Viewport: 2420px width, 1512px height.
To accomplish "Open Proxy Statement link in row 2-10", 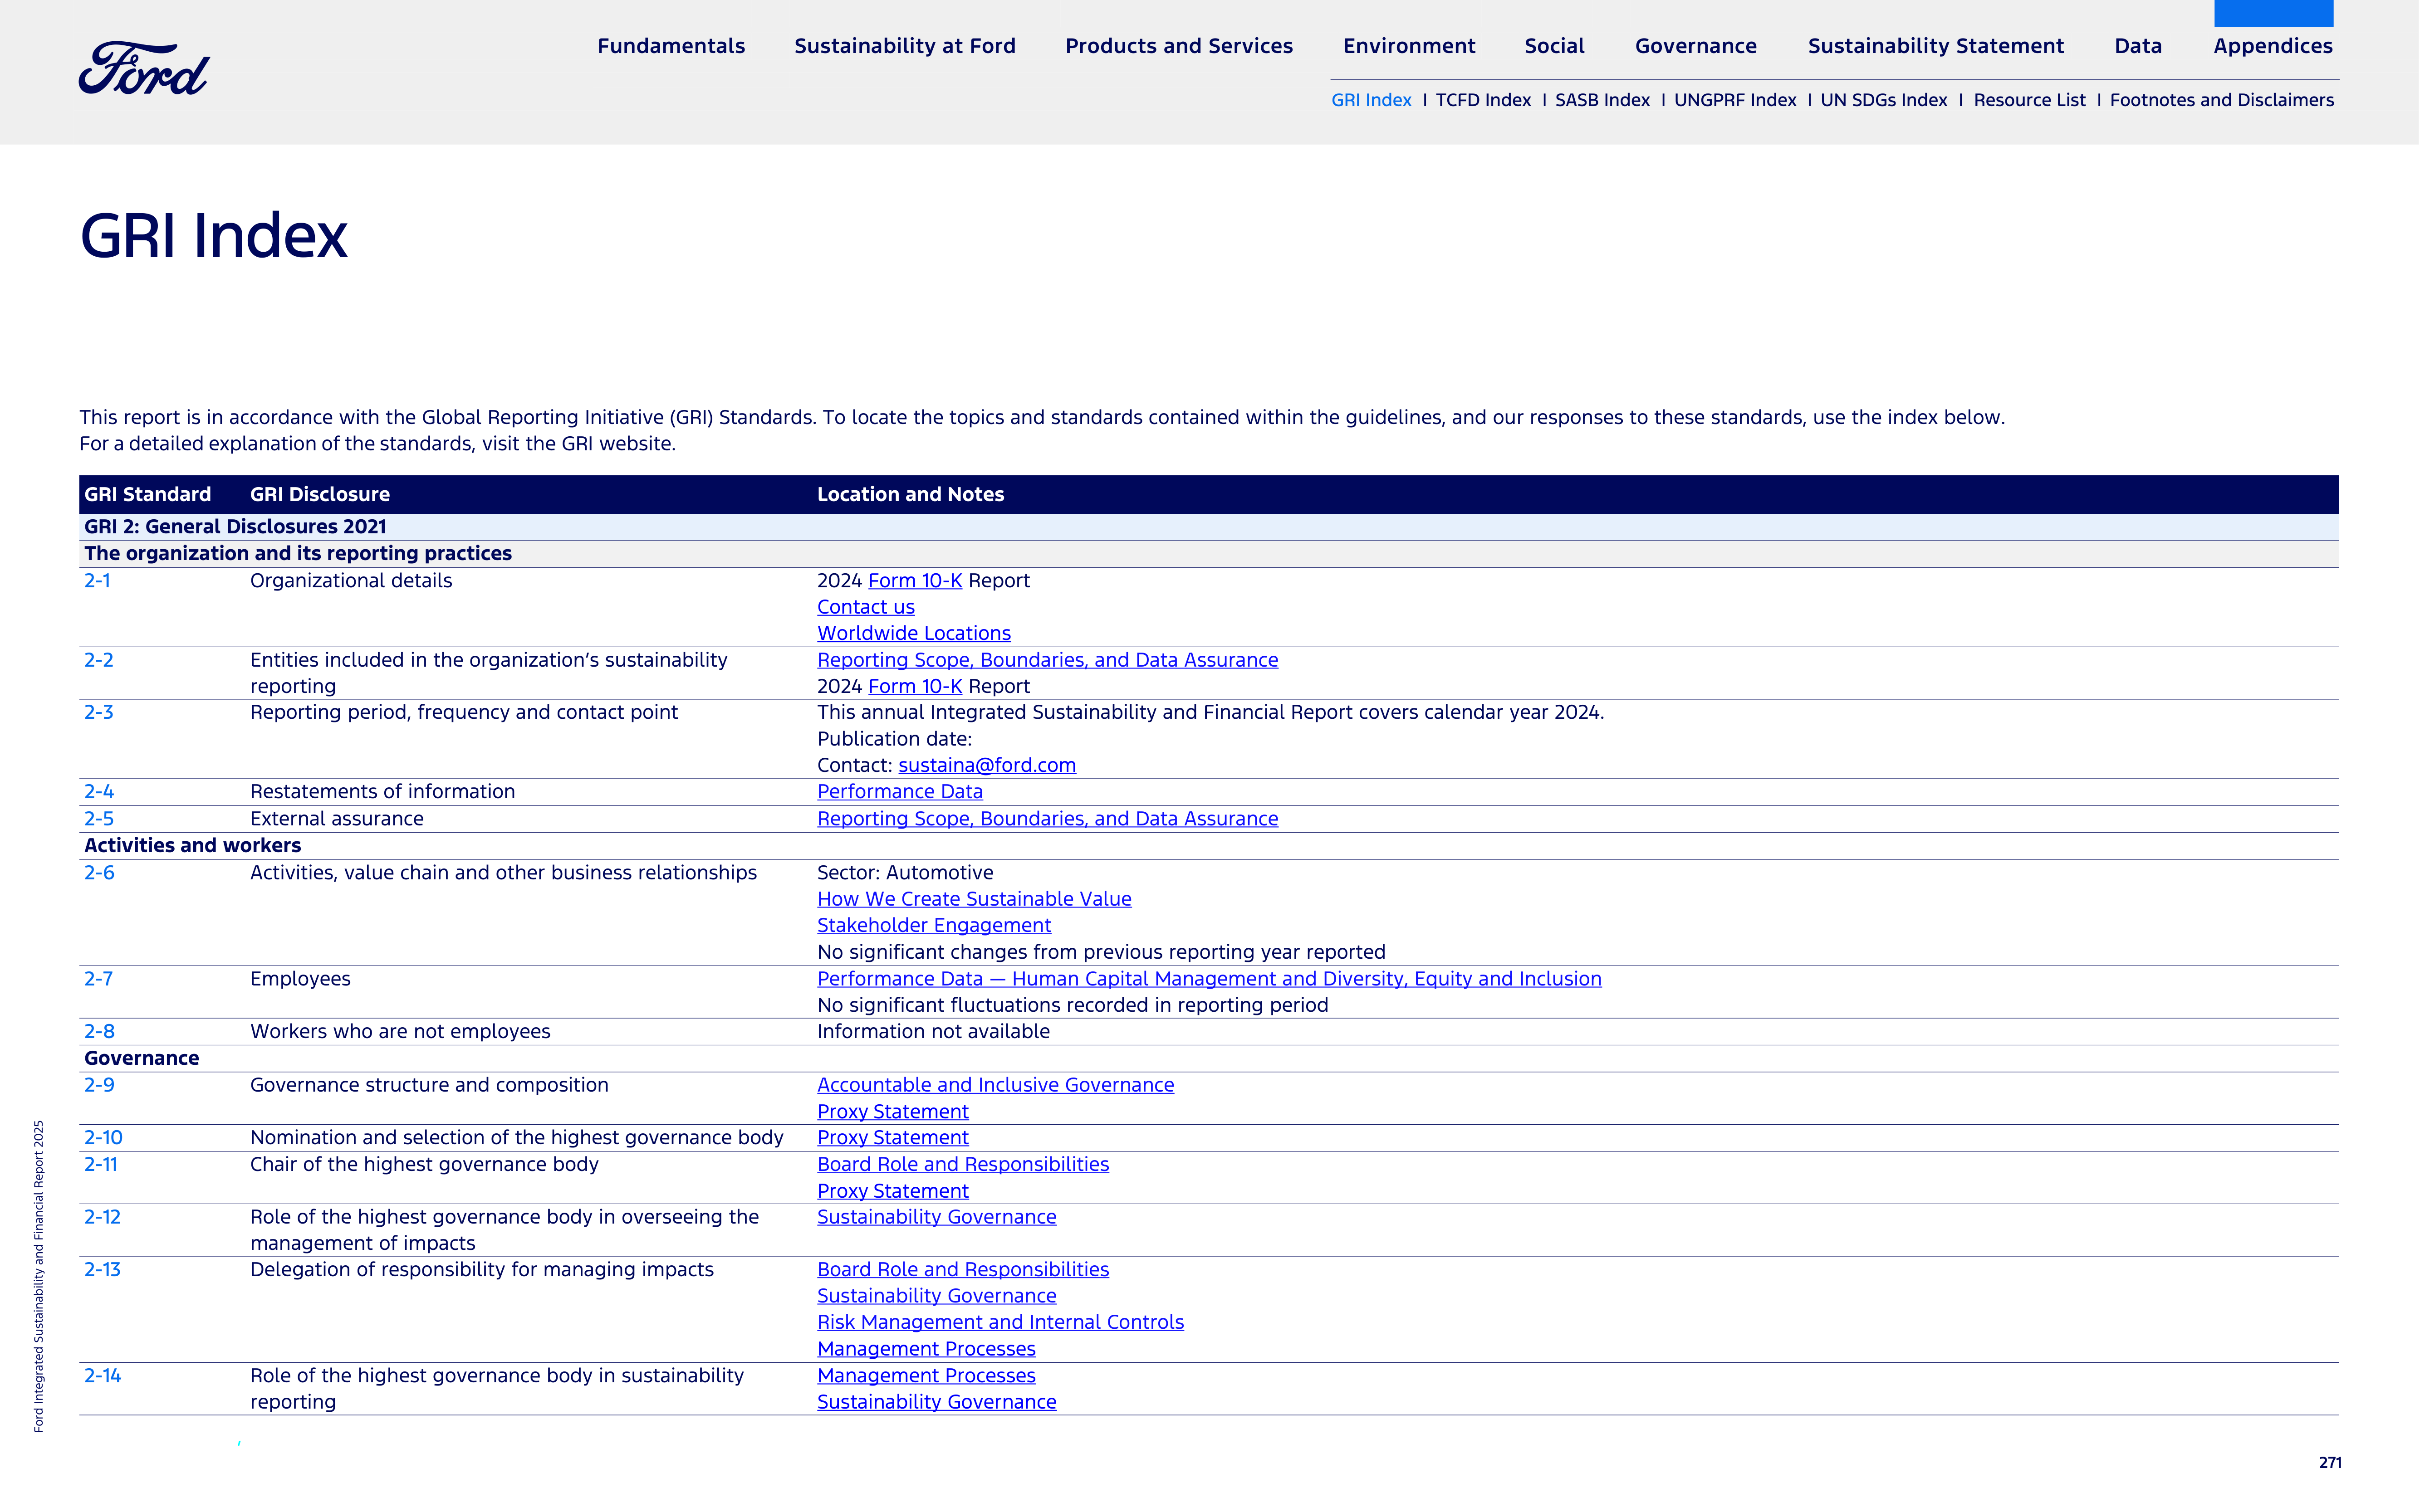I will click(x=892, y=1138).
